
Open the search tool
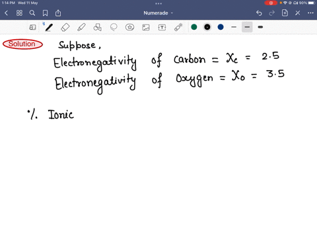click(32, 13)
